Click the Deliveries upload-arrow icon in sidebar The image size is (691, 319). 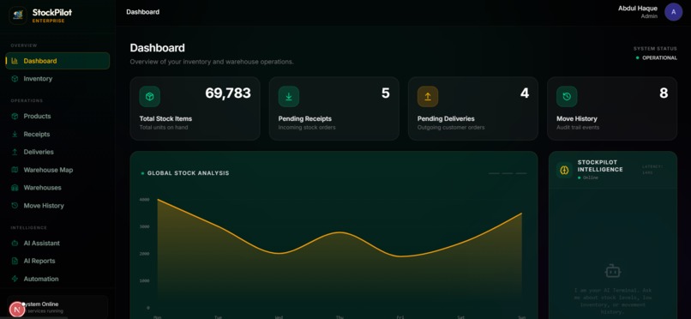pyautogui.click(x=15, y=152)
